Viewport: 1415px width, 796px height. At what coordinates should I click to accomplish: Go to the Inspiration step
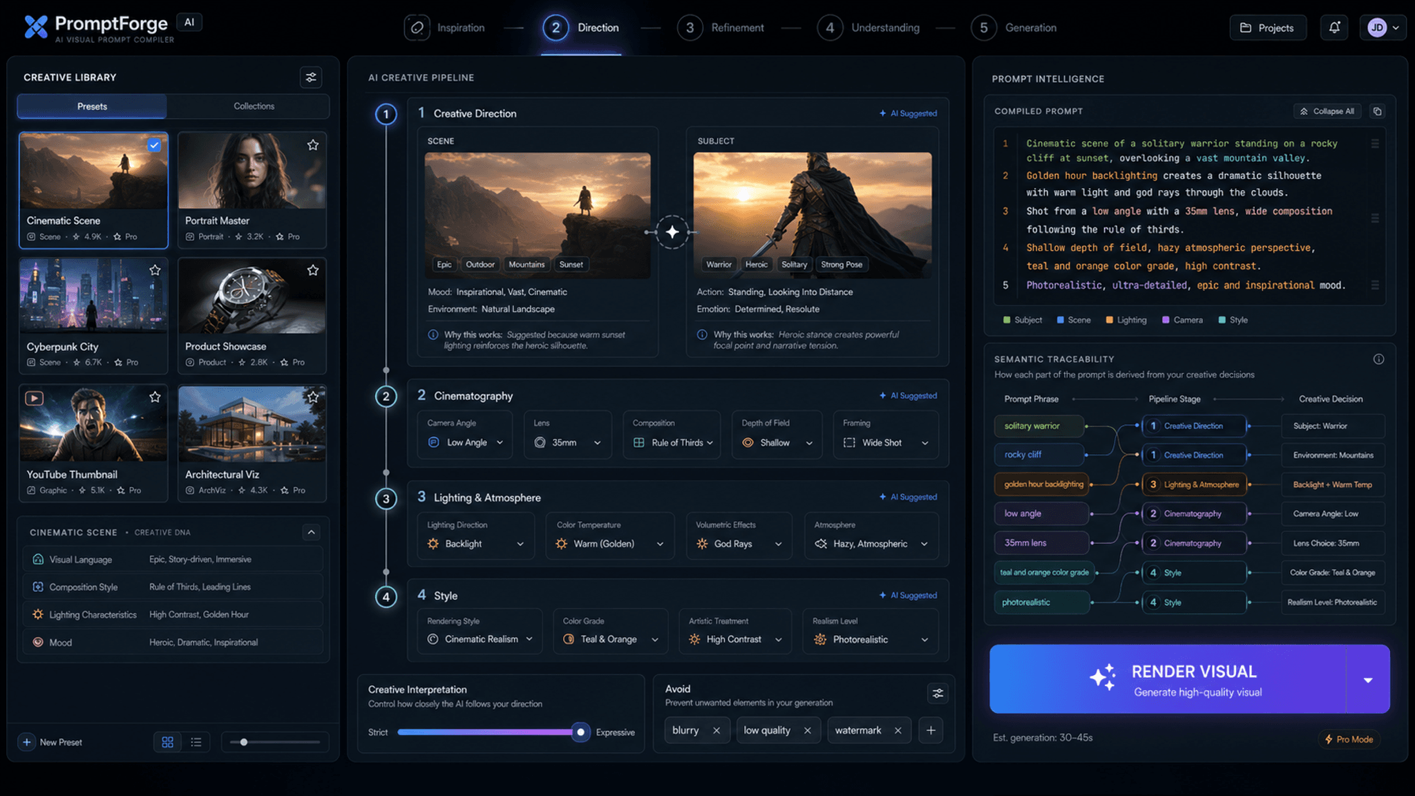pyautogui.click(x=445, y=28)
